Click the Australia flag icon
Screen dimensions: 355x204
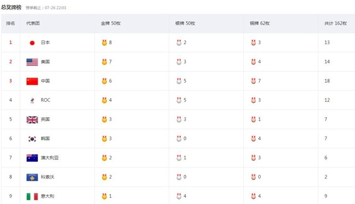coord(32,158)
